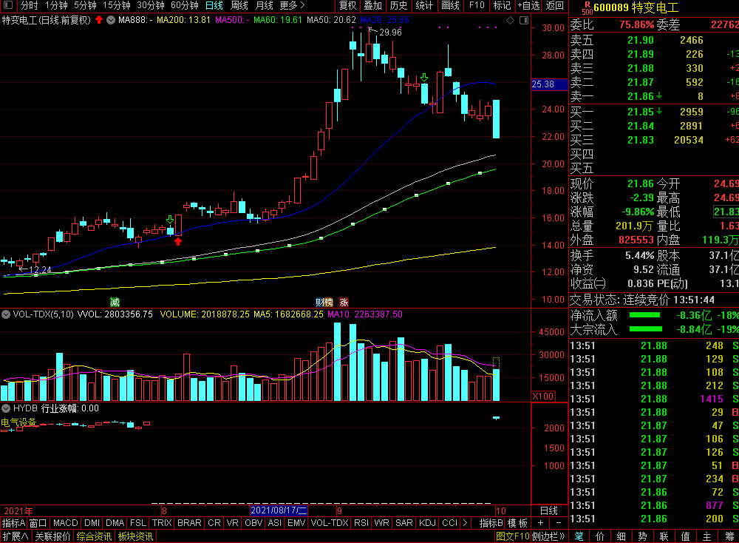Click the zoom-in plus button below chart

point(540,523)
